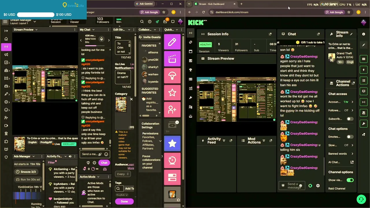Image resolution: width=370 pixels, height=208 pixels.
Task: Open the Ads Manager panel dropdown
Action: pos(34,156)
